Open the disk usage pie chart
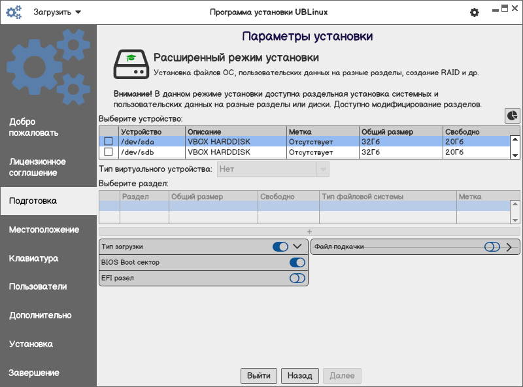Screen dimensions: 523x387 click(x=512, y=115)
